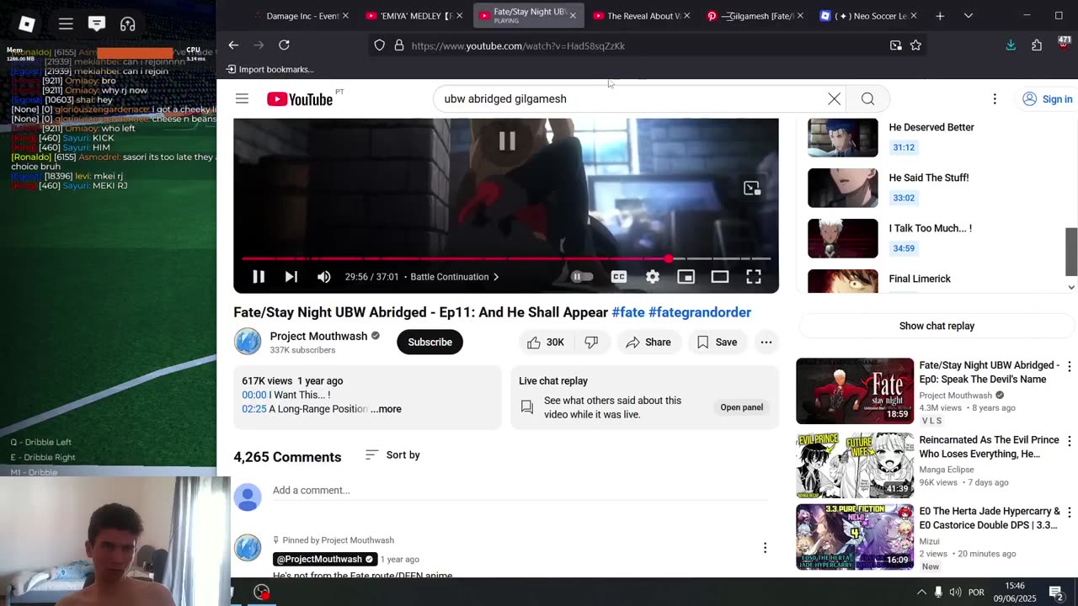Go back in browser history
The width and height of the screenshot is (1078, 606).
coord(233,45)
